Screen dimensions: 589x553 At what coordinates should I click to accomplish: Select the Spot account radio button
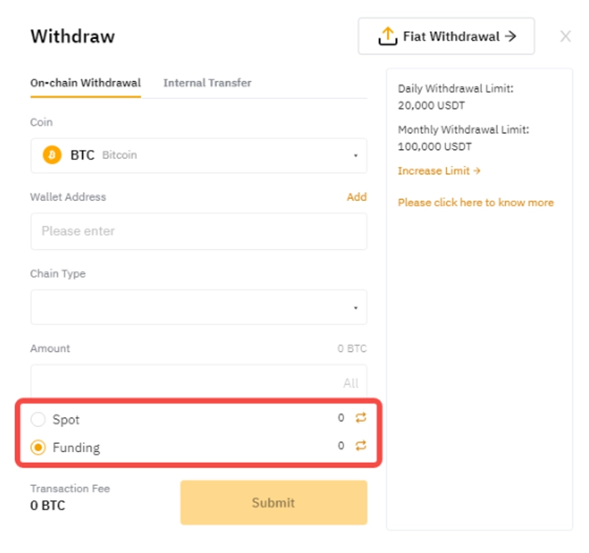click(38, 420)
